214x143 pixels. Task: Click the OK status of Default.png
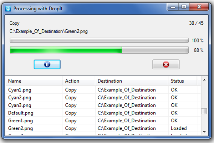click(x=174, y=113)
